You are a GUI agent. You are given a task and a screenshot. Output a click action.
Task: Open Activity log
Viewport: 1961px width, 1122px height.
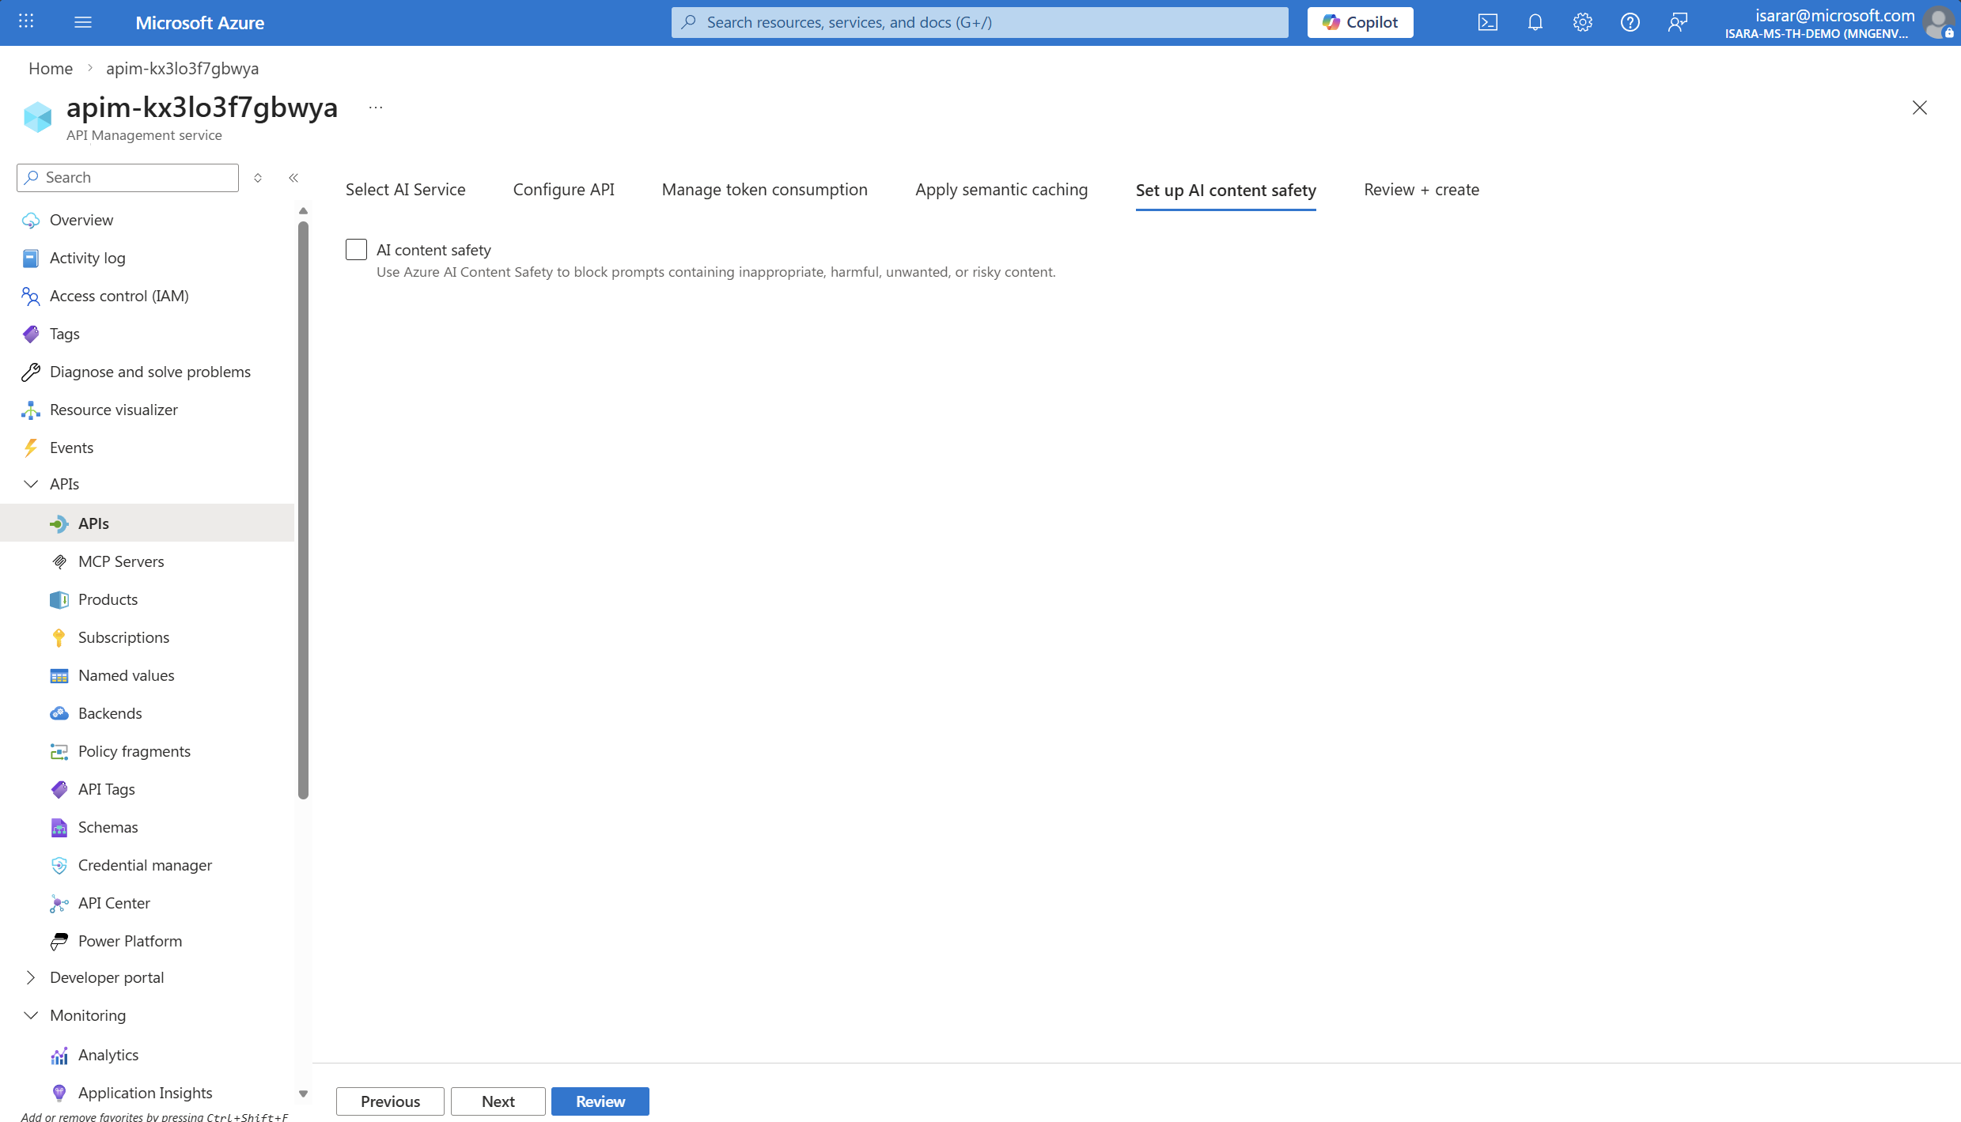(87, 258)
